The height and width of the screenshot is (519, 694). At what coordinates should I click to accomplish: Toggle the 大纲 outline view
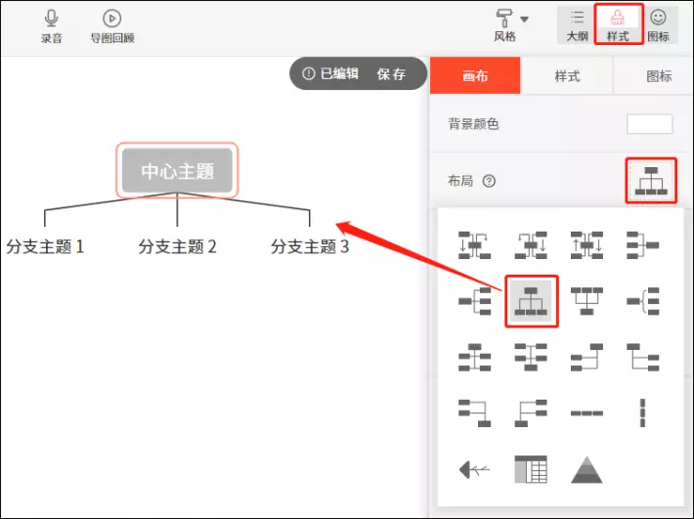tap(577, 24)
